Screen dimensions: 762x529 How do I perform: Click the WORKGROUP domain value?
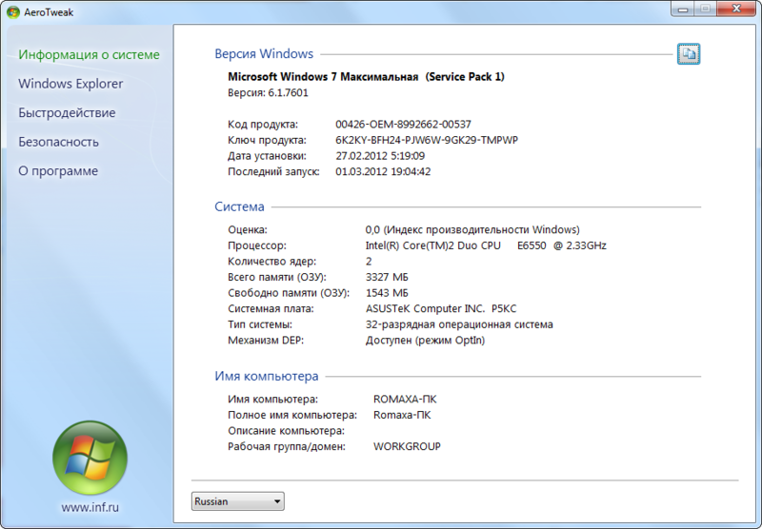(407, 446)
